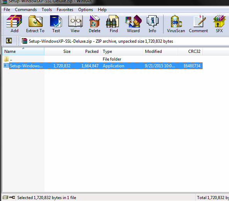Sort by the Modified column header
Viewport: 229px width, 201px height.
point(160,51)
